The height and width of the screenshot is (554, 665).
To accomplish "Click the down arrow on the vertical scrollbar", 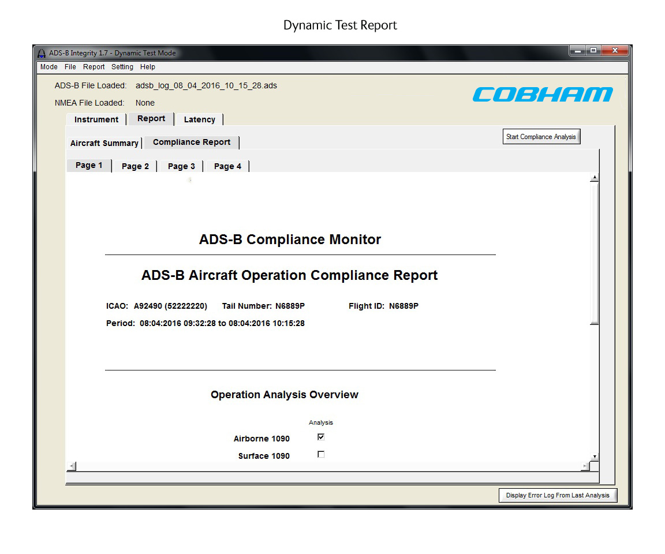I will click(x=594, y=456).
